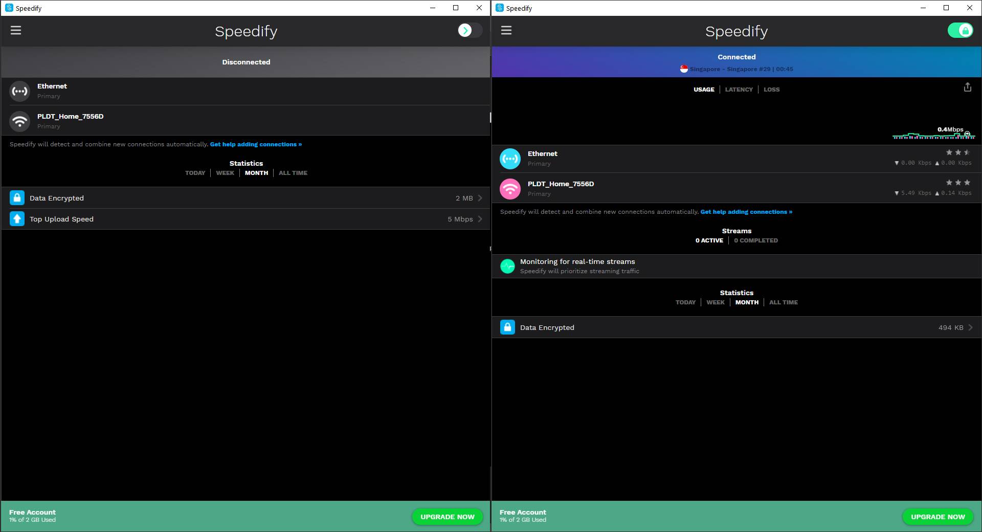The width and height of the screenshot is (982, 532).
Task: Select WEEK statistics tab in right window
Action: 716,302
